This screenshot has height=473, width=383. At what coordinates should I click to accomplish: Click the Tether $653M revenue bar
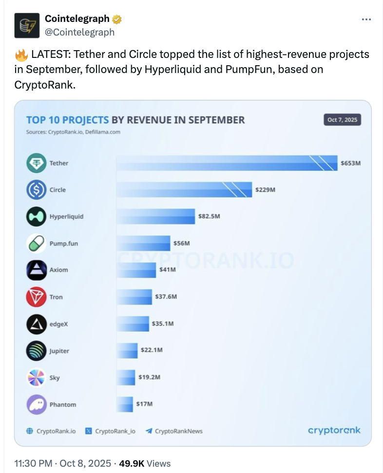pos(227,163)
